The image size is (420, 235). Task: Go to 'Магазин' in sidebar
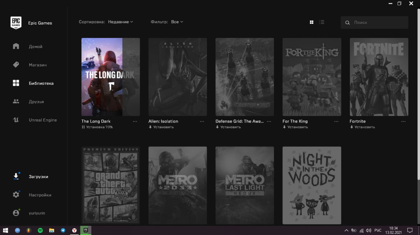pos(38,65)
